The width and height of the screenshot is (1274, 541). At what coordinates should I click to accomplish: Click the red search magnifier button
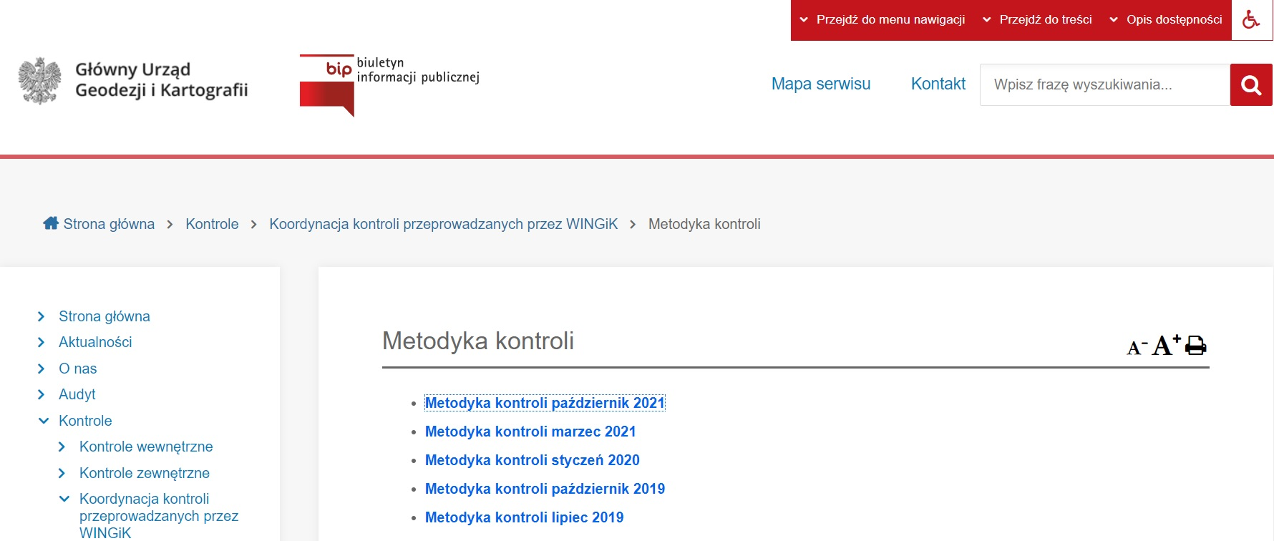[1250, 85]
